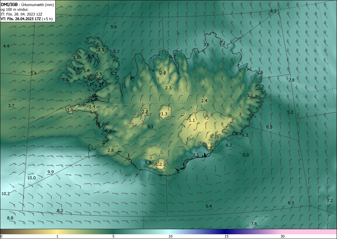The width and height of the screenshot is (337, 239).
Task: Click the map value 2.2
Action: 145,112
